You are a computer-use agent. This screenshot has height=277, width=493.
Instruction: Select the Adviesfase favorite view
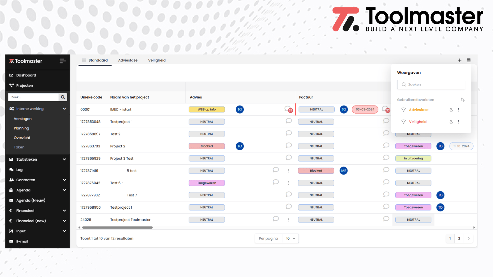pyautogui.click(x=419, y=110)
